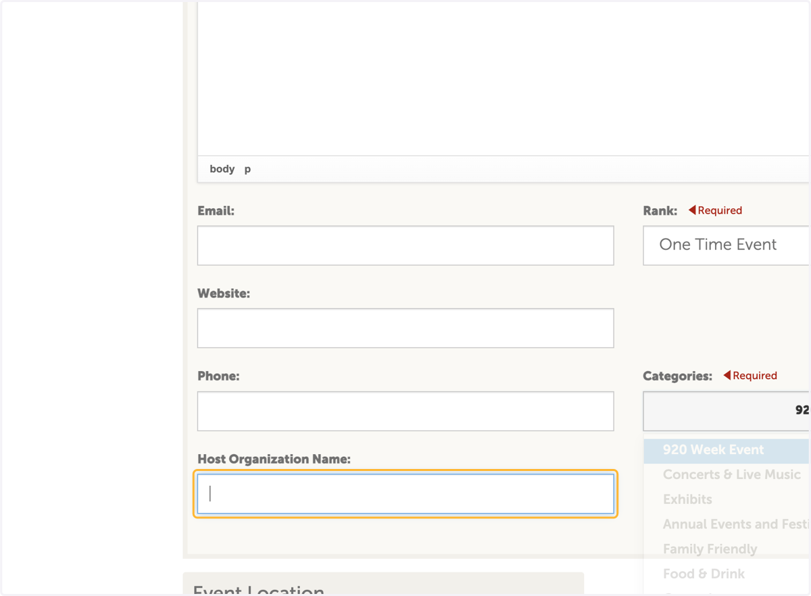Select the Food & Drink category
This screenshot has height=596, width=811.
pos(704,574)
